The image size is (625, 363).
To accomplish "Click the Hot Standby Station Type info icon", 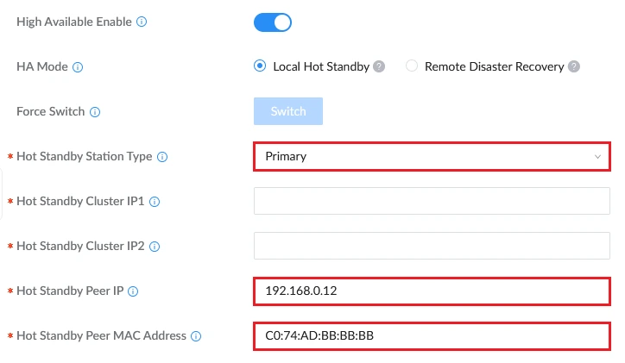I will tap(162, 157).
